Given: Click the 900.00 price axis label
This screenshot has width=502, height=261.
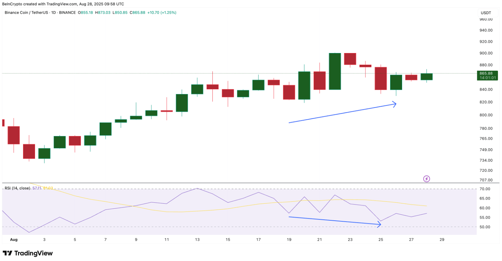Looking at the screenshot, I should click(486, 53).
